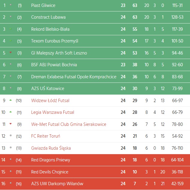Click the up arrow icon beside Rekord Bielsko-Biała
Screen dimensions: 190x190
coord(11,29)
